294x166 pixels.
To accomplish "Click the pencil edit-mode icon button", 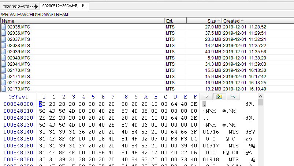I will pos(206,97).
